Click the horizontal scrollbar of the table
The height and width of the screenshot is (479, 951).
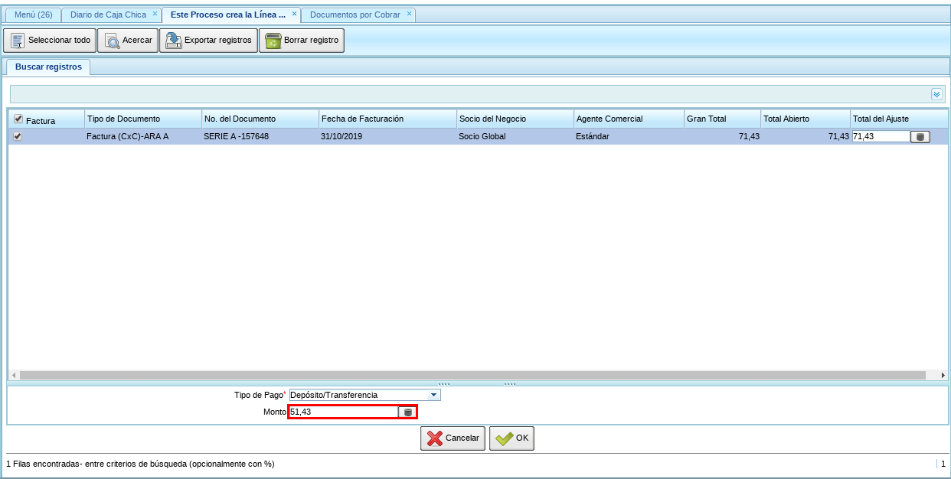(x=472, y=376)
